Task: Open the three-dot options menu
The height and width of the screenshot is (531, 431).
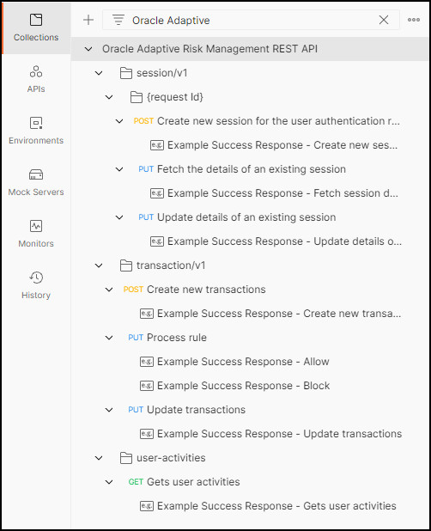Action: [x=414, y=20]
